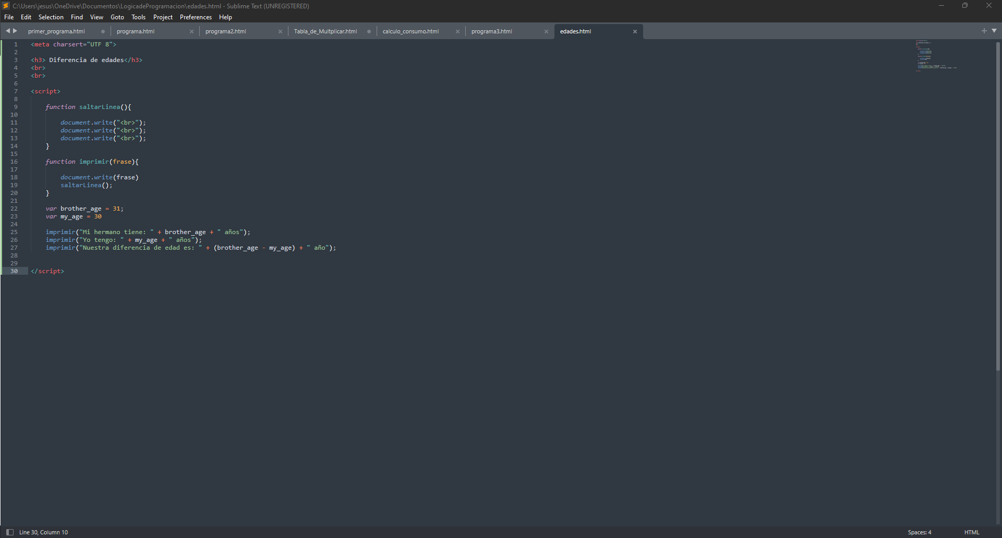
Task: Click 'document.write(frase)' line
Action: [x=100, y=177]
